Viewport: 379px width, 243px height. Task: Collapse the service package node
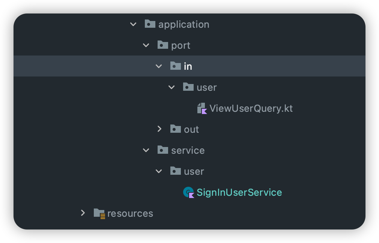point(146,150)
